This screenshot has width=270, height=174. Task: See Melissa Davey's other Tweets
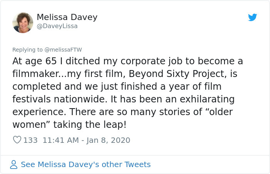86,165
